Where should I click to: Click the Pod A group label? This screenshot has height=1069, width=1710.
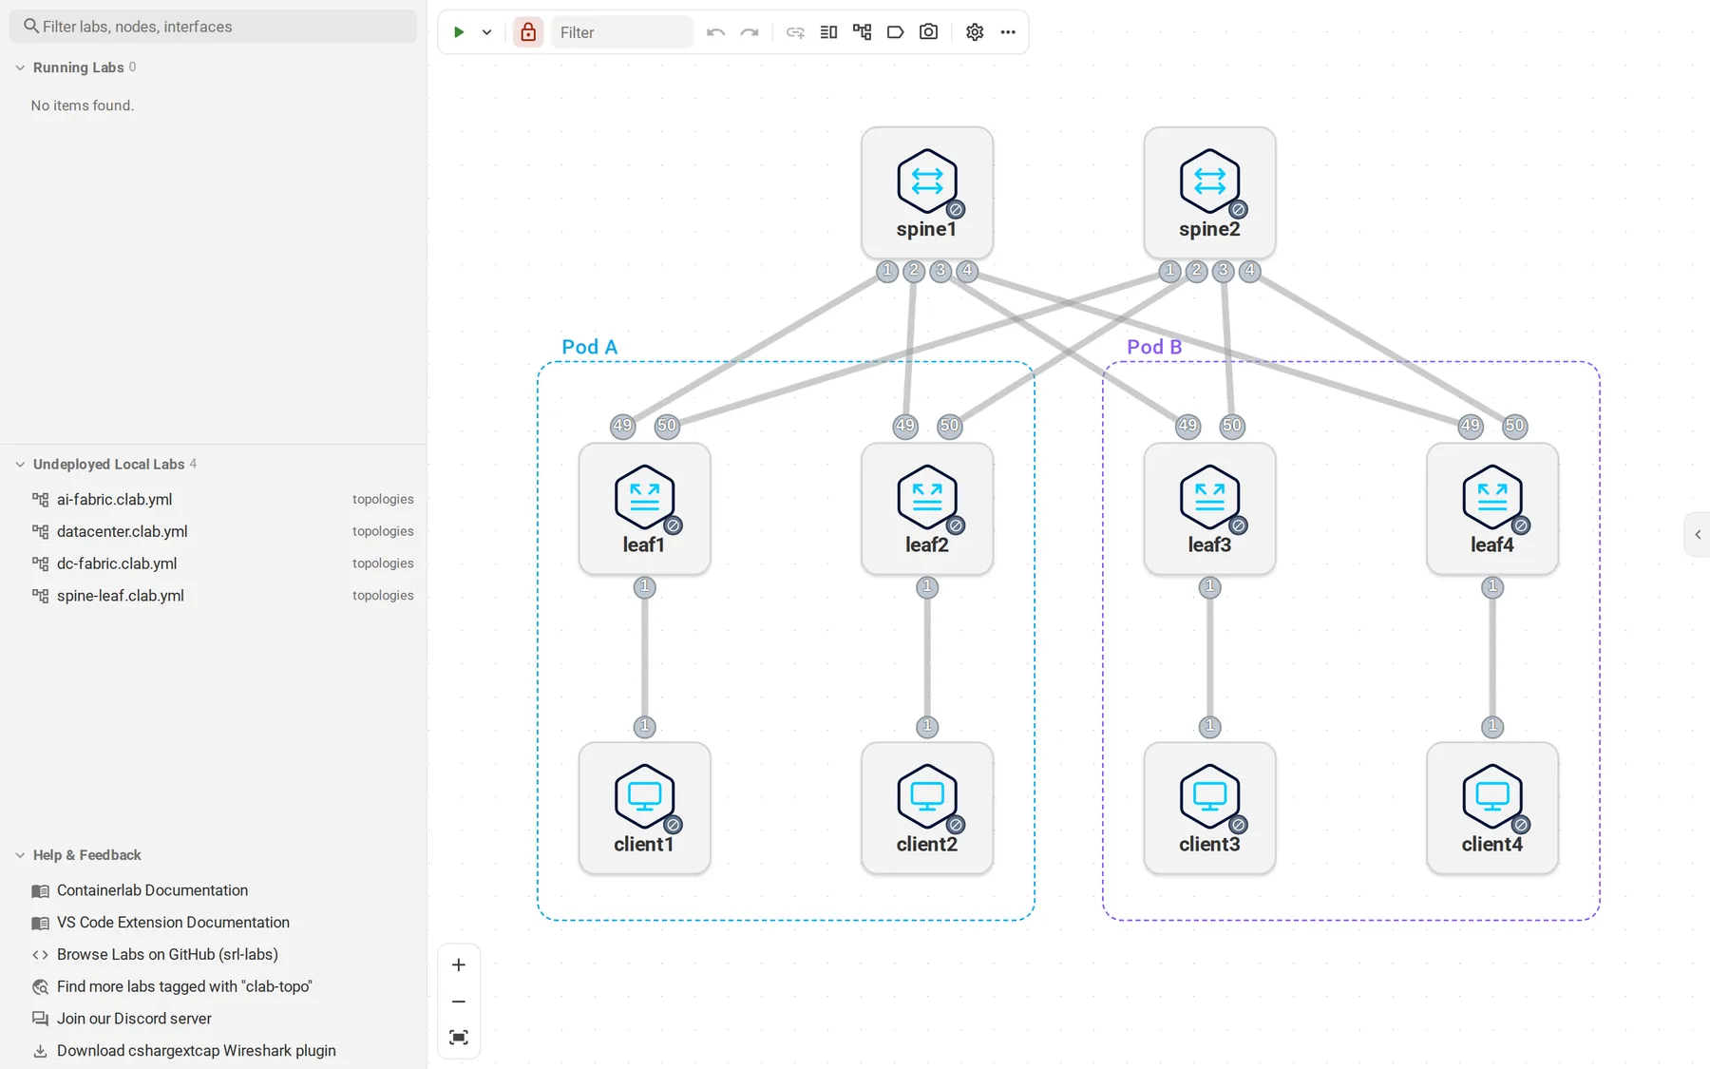[x=589, y=347]
